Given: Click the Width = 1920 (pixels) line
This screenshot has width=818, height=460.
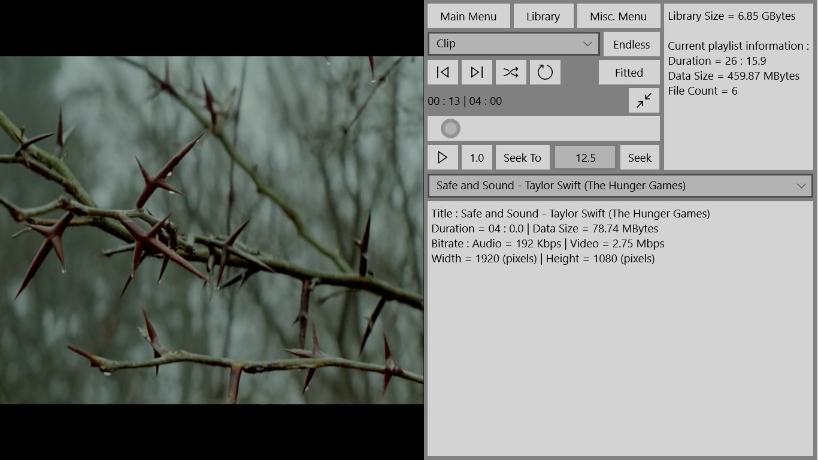Looking at the screenshot, I should (x=543, y=259).
